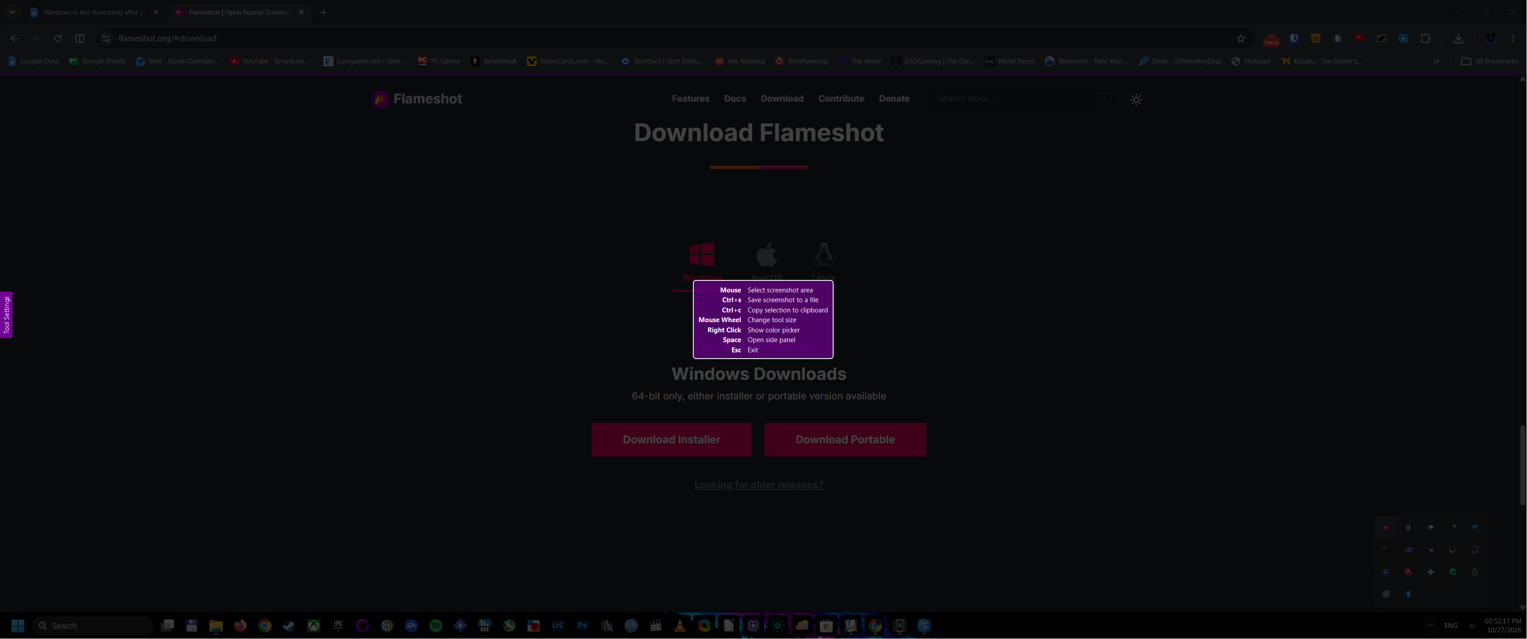The width and height of the screenshot is (1527, 639).
Task: Open the volume speaker tray icon
Action: 1472,625
